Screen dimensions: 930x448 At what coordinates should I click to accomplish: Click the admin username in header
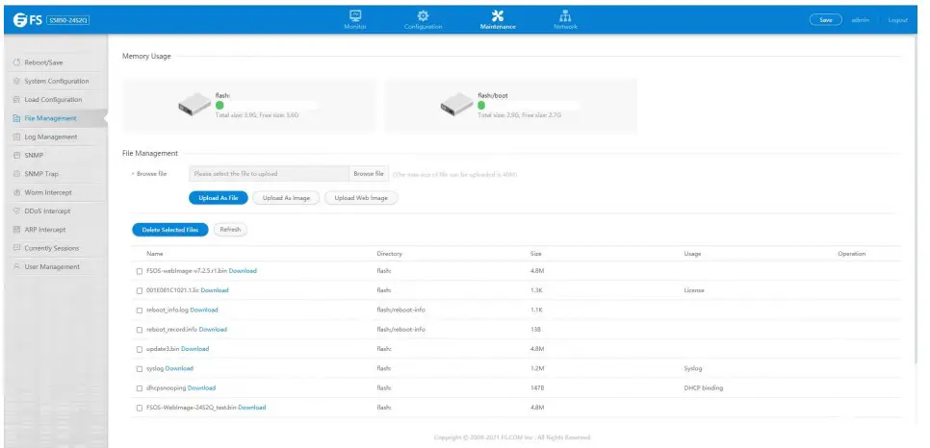pos(861,20)
